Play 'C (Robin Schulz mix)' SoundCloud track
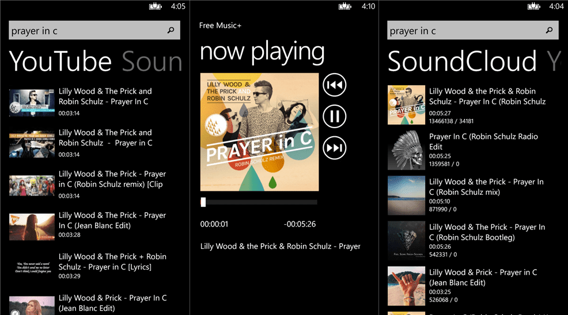This screenshot has width=568, height=315. click(x=487, y=187)
